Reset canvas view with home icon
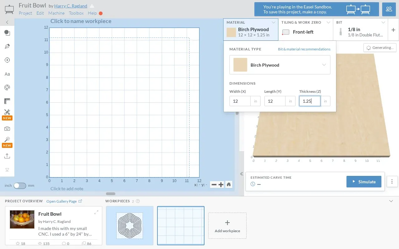 pyautogui.click(x=229, y=185)
